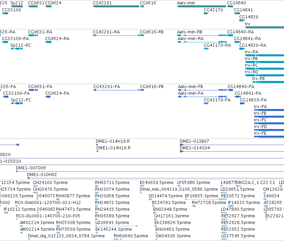The width and height of the screenshot is (284, 241).
Task: Click transcript CG9631-RA
Action: coord(40,32)
